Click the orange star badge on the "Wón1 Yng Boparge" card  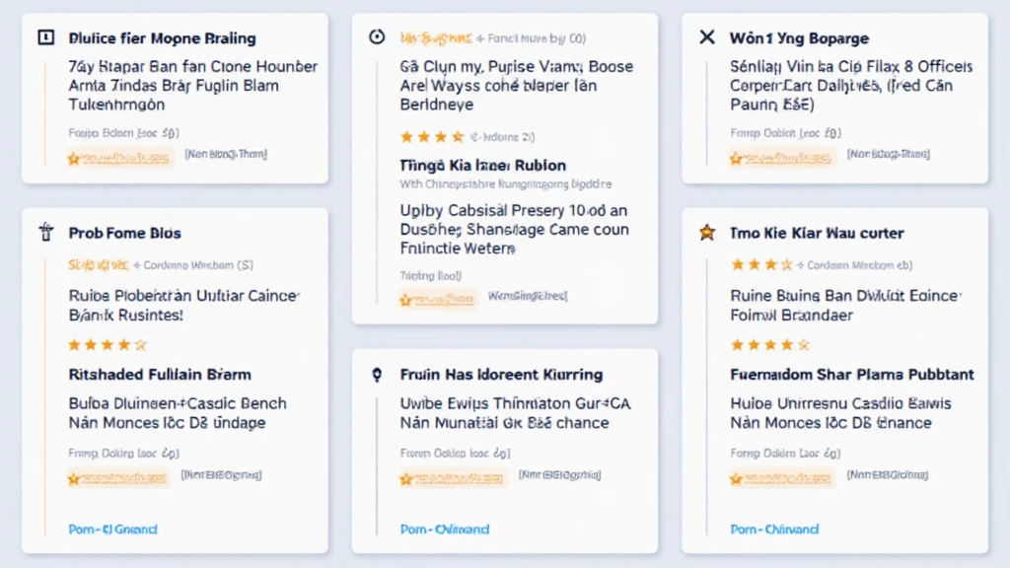click(x=780, y=157)
